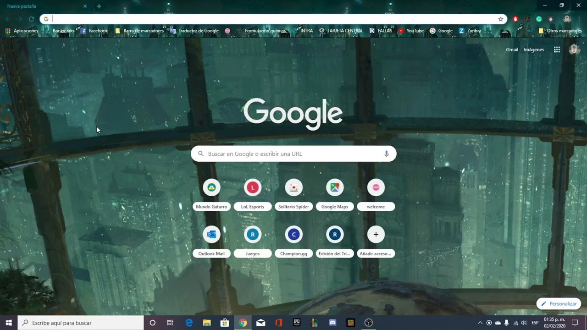Open League of Legends from taskbar
Image resolution: width=587 pixels, height=330 pixels.
315,323
